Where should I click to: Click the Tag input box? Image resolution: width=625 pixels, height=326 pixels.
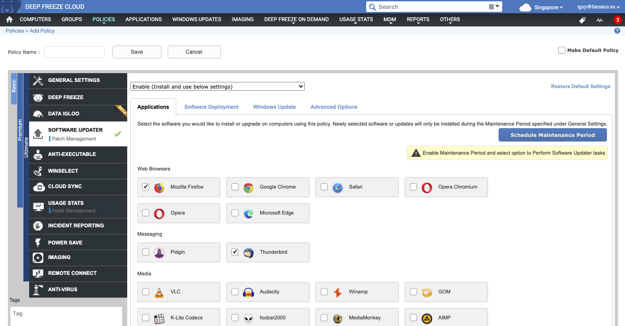[x=66, y=316]
